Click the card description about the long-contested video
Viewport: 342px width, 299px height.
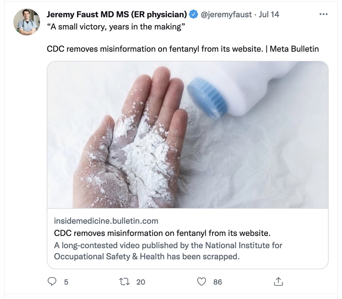tap(168, 251)
